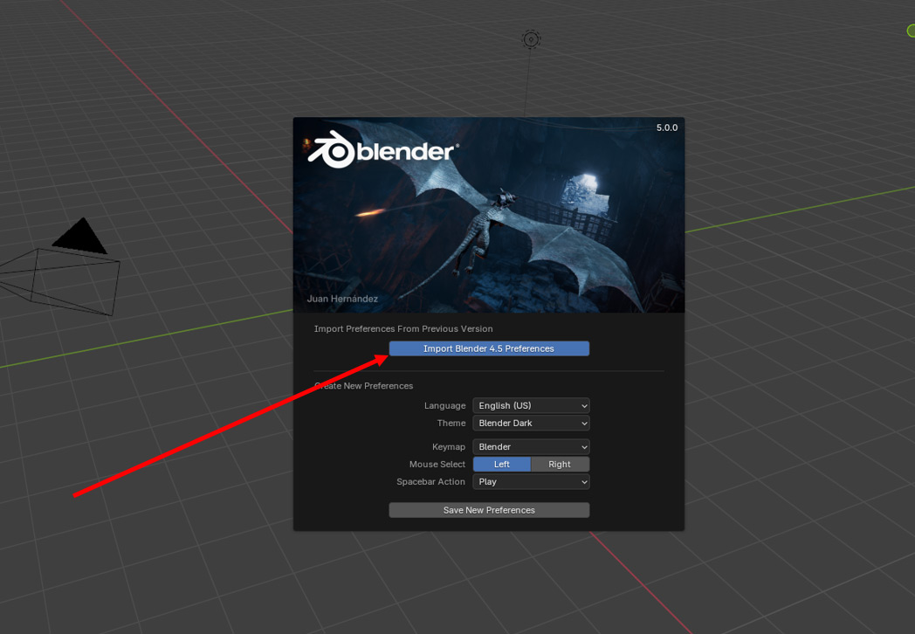Open the Spacebar Action dropdown
Viewport: 915px width, 634px height.
point(531,481)
